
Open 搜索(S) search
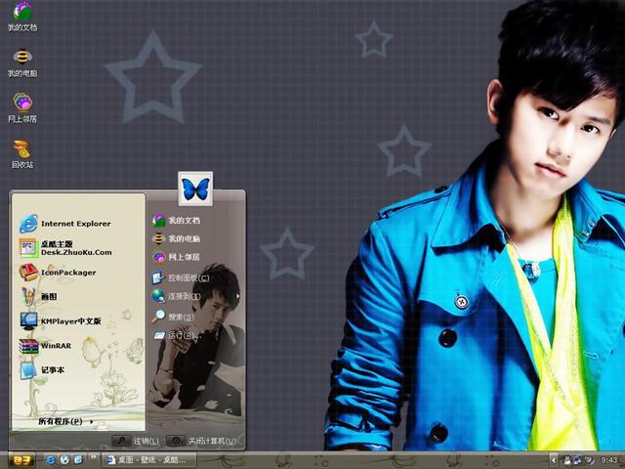(x=173, y=317)
